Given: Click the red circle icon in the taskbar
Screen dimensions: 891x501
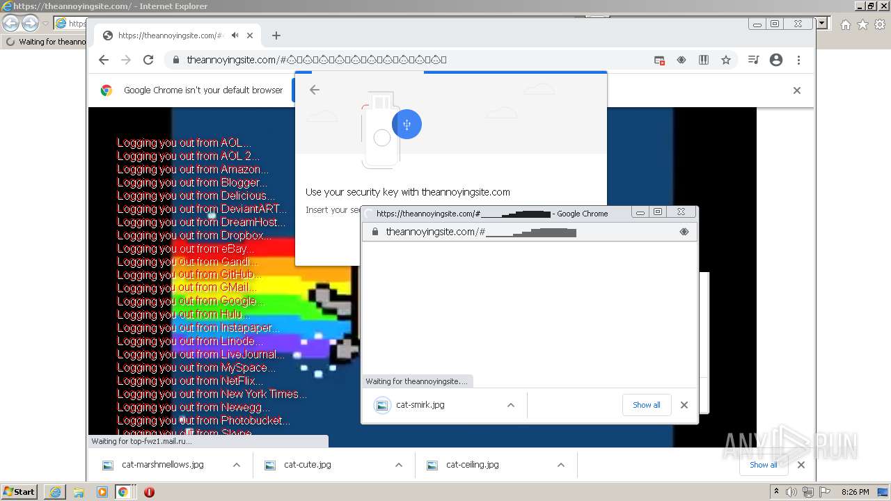Looking at the screenshot, I should [x=149, y=492].
